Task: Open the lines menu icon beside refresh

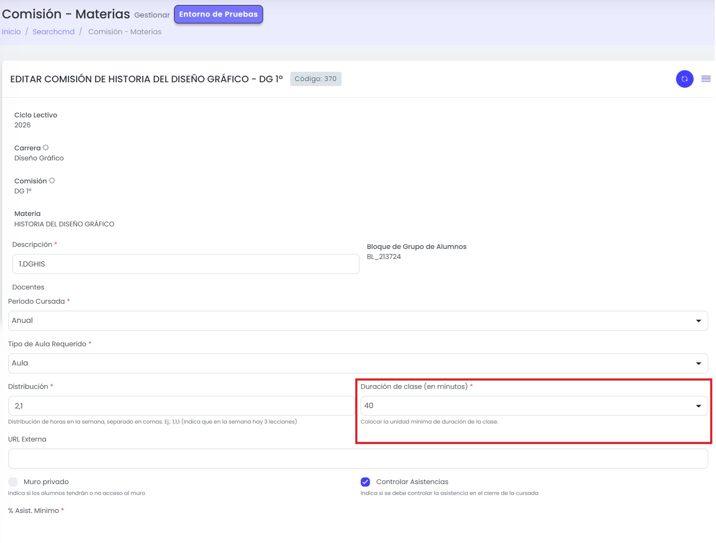Action: coord(706,79)
